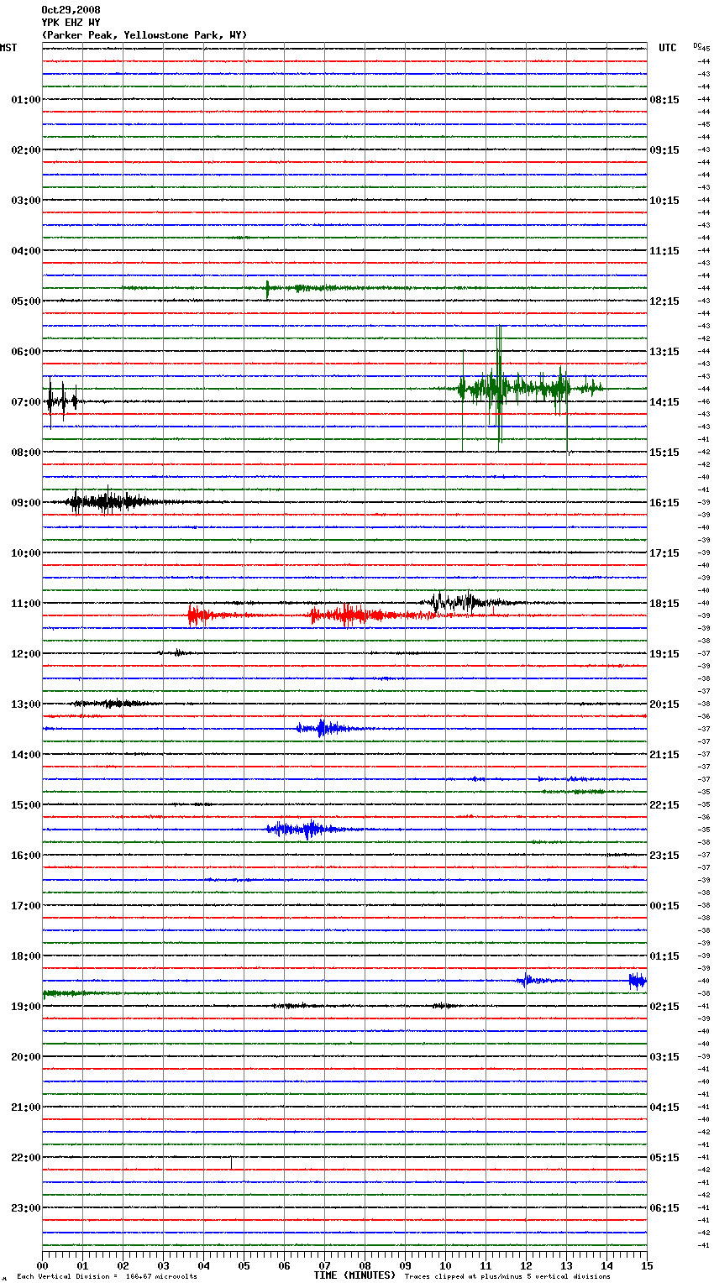Select the station code 'YPK EHZ WY'
The image size is (714, 1288).
[71, 23]
